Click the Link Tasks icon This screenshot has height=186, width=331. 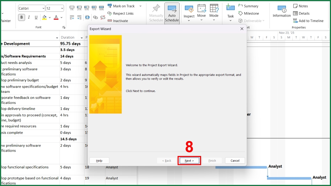95,17
